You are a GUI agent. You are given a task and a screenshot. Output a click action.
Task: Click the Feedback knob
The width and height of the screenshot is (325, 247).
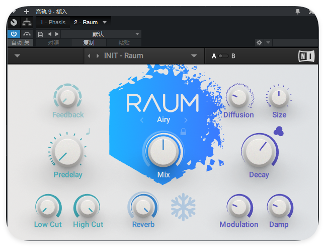point(67,98)
